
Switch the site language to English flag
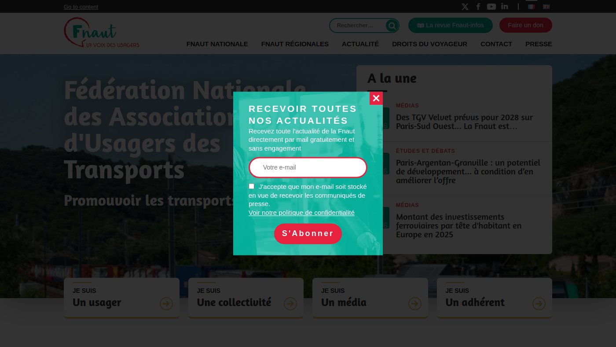(x=546, y=7)
